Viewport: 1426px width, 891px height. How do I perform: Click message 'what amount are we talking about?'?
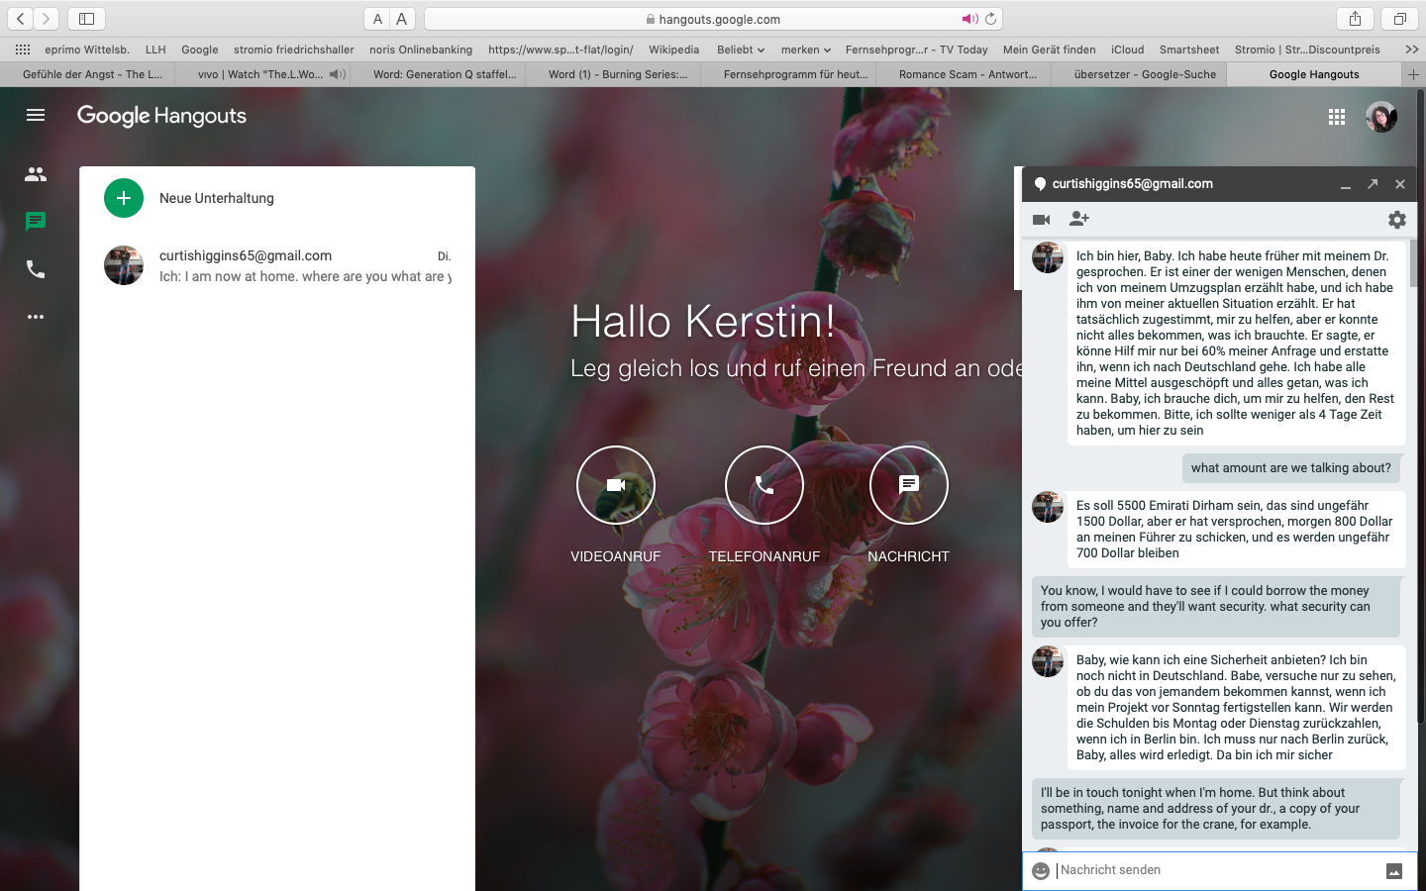(1290, 468)
